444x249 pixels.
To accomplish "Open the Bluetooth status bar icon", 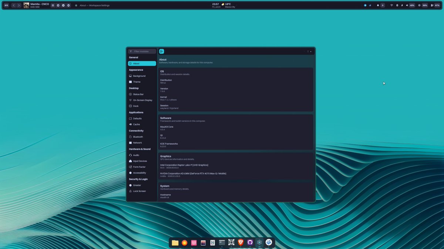I will pos(397,5).
